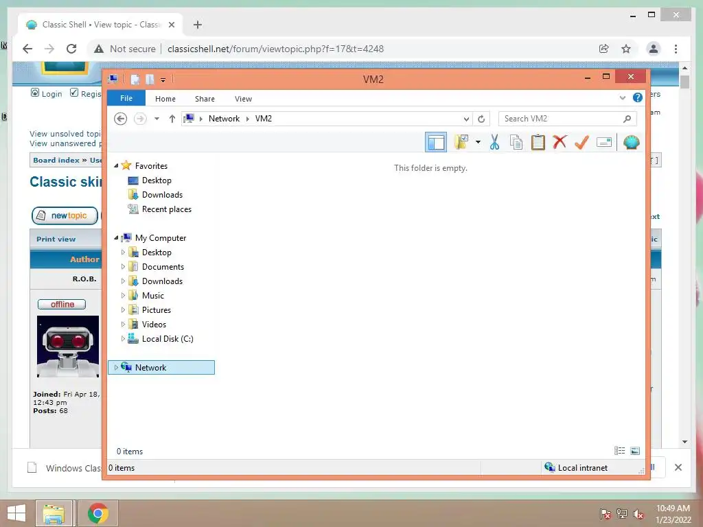Click the muted speaker tray icon
This screenshot has height=527, width=703.
tap(638, 514)
